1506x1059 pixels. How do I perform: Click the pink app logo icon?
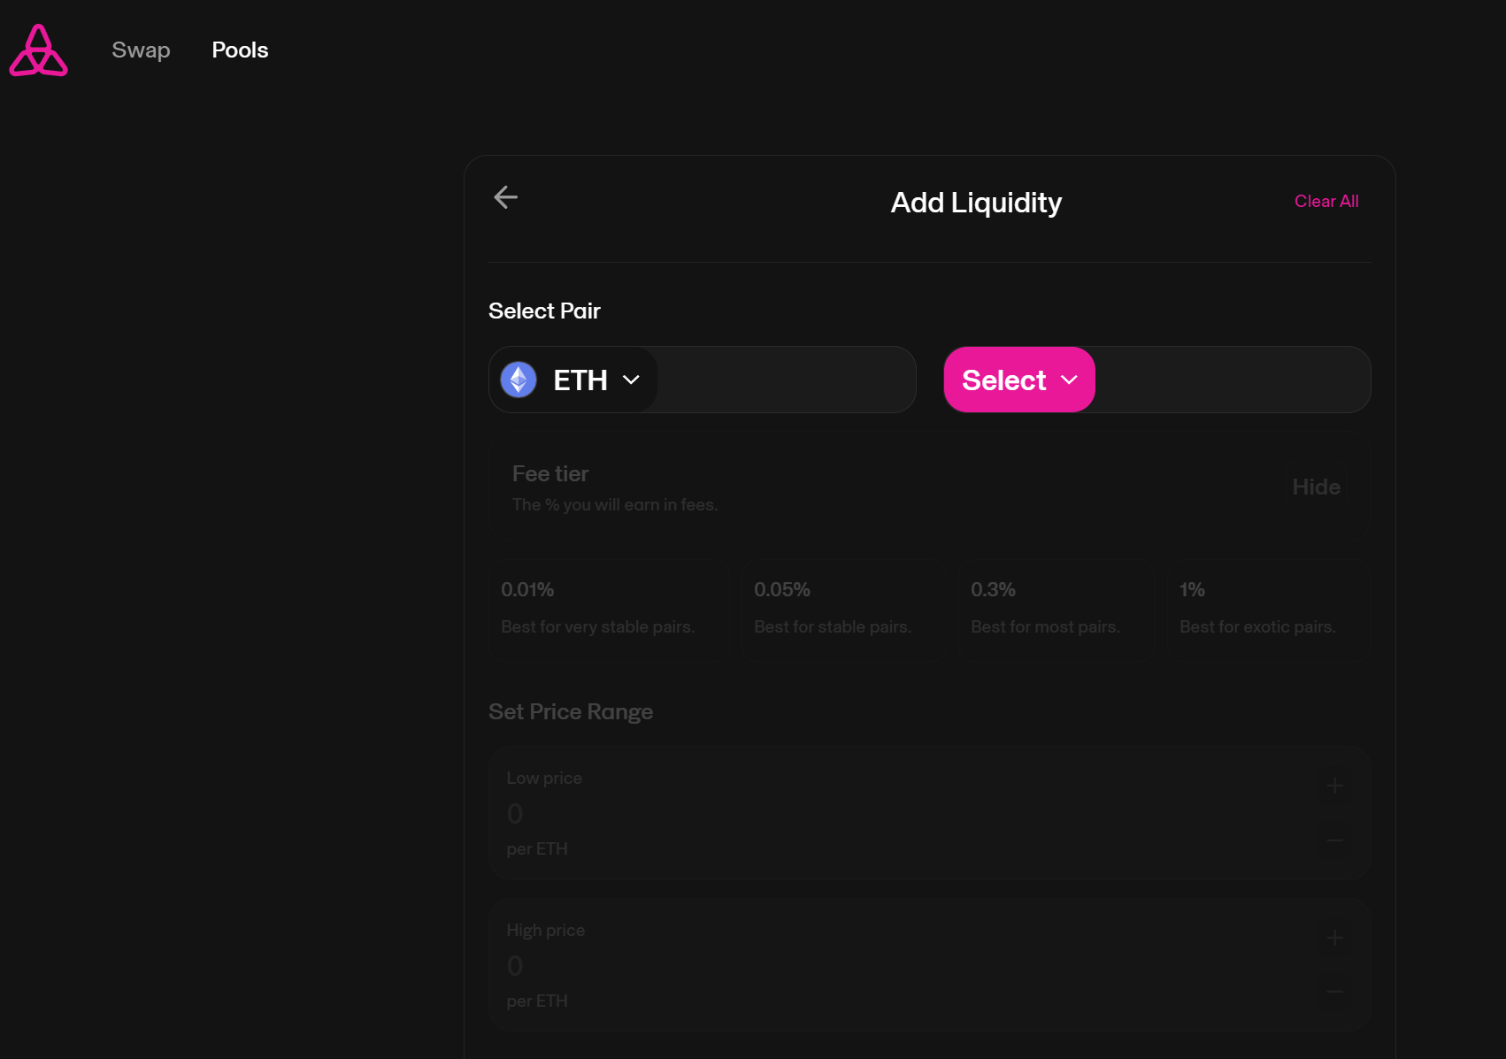[38, 50]
